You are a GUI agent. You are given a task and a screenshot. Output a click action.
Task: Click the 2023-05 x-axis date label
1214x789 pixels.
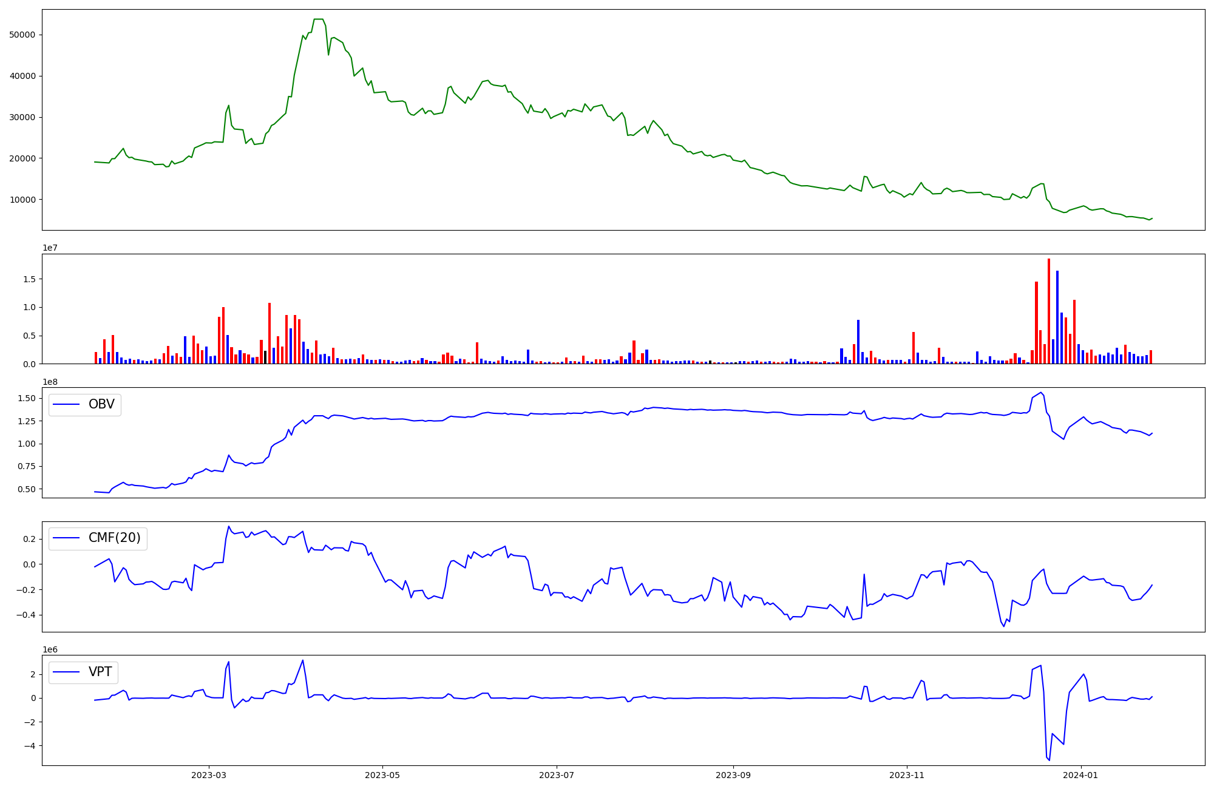point(382,775)
